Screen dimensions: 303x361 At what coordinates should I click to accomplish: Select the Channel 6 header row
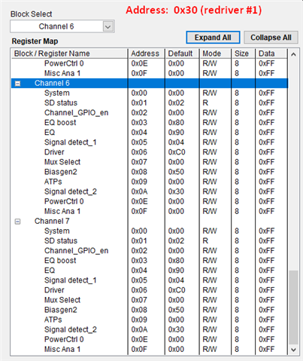[150, 83]
